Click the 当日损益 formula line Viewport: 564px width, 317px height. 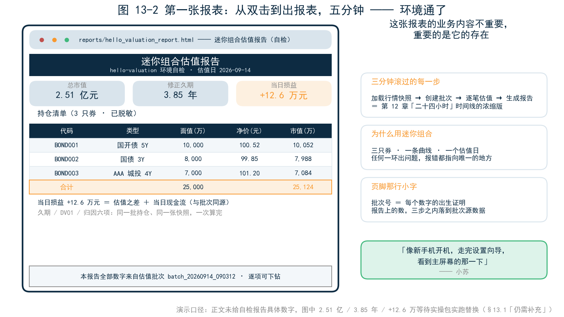(x=134, y=203)
